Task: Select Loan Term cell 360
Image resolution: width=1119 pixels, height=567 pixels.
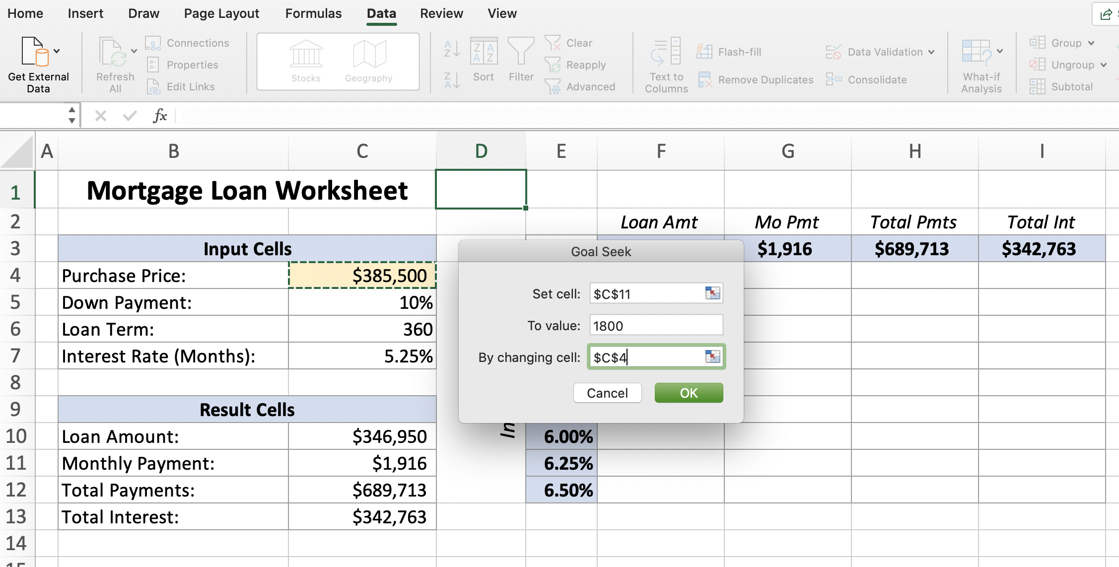Action: point(362,329)
